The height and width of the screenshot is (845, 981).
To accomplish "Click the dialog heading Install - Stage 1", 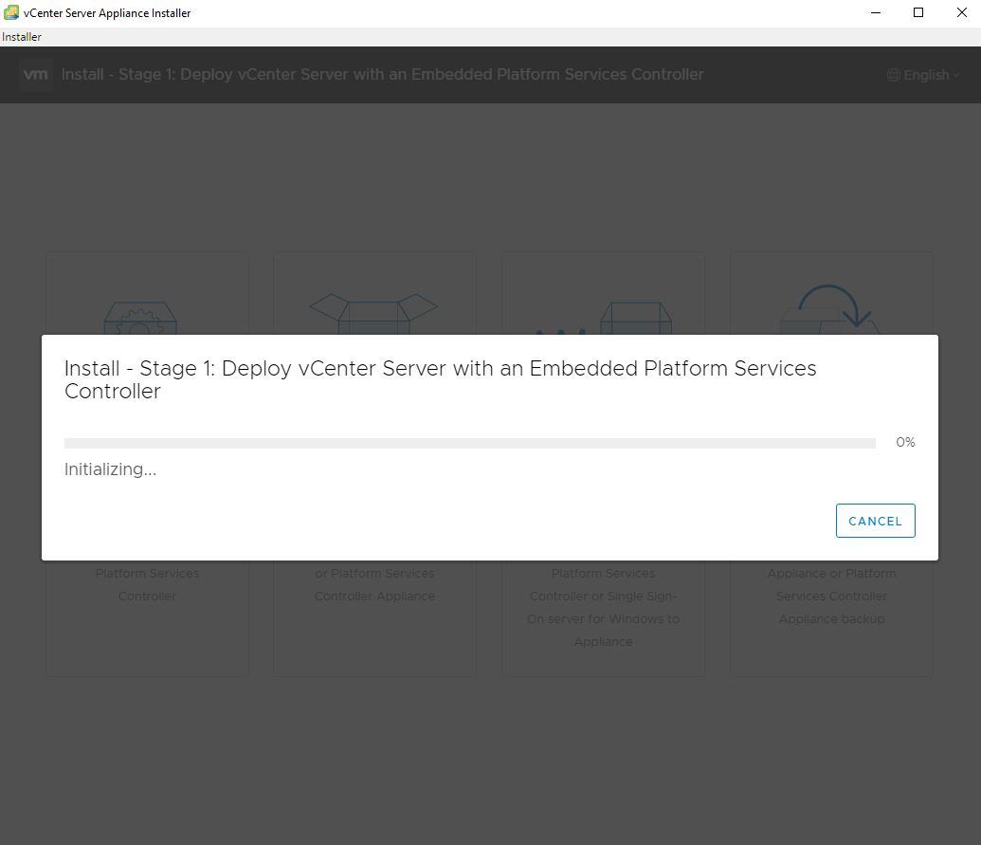I will (440, 379).
